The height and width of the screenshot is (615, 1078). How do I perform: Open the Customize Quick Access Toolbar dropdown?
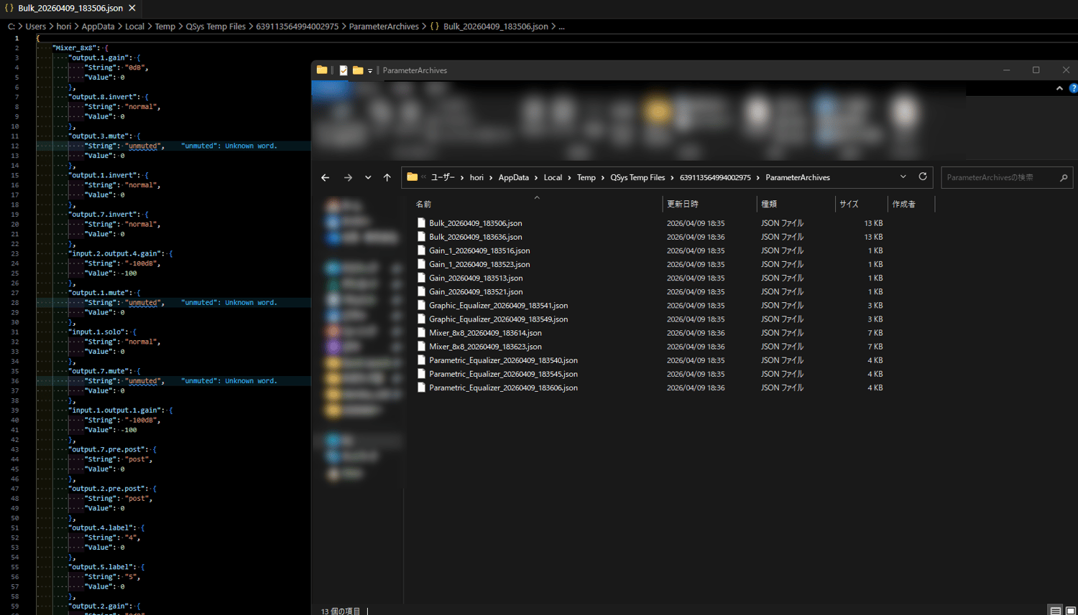click(x=370, y=71)
